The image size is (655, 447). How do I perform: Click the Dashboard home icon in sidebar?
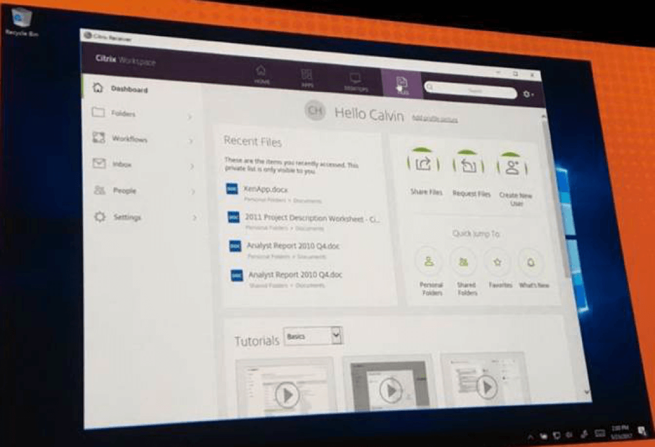(x=98, y=87)
